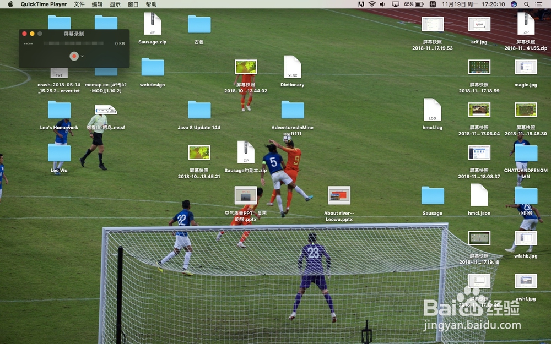Click the Siri icon in menu bar
Viewport: 551px width, 344px height.
pyautogui.click(x=514, y=4)
